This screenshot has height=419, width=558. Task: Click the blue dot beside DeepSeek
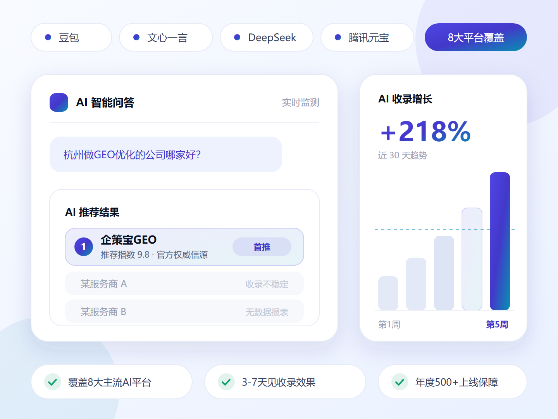237,37
